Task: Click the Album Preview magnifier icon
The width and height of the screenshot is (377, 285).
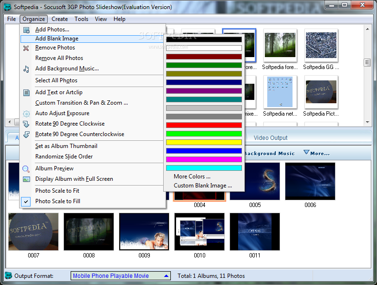Action: tap(26, 169)
